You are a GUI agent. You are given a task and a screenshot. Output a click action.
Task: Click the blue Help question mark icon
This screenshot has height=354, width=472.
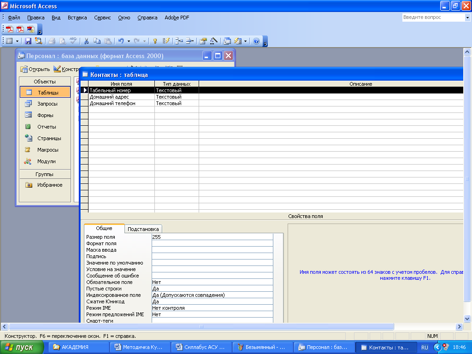click(256, 41)
